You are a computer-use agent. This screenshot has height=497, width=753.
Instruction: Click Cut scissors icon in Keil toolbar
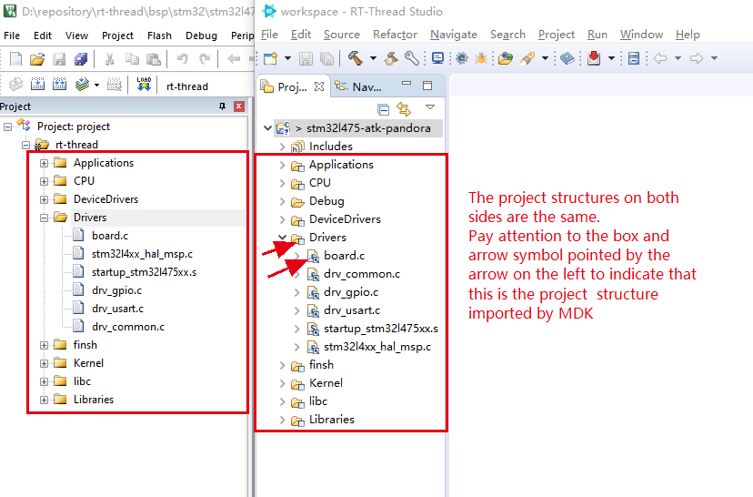tap(109, 59)
